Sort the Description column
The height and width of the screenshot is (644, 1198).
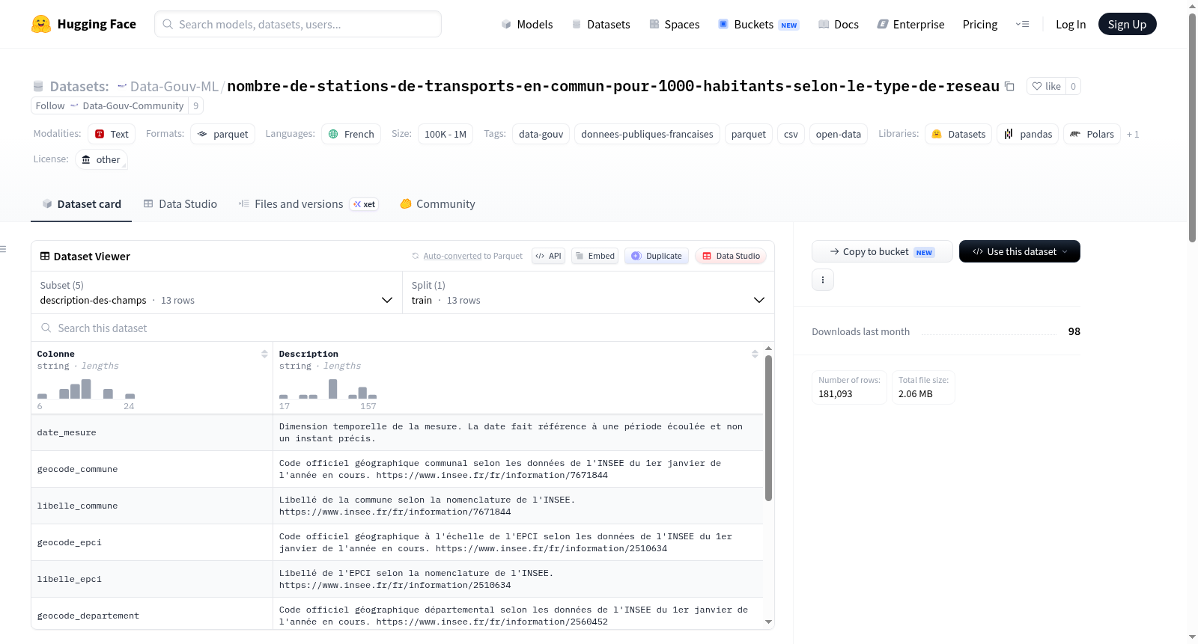point(755,354)
